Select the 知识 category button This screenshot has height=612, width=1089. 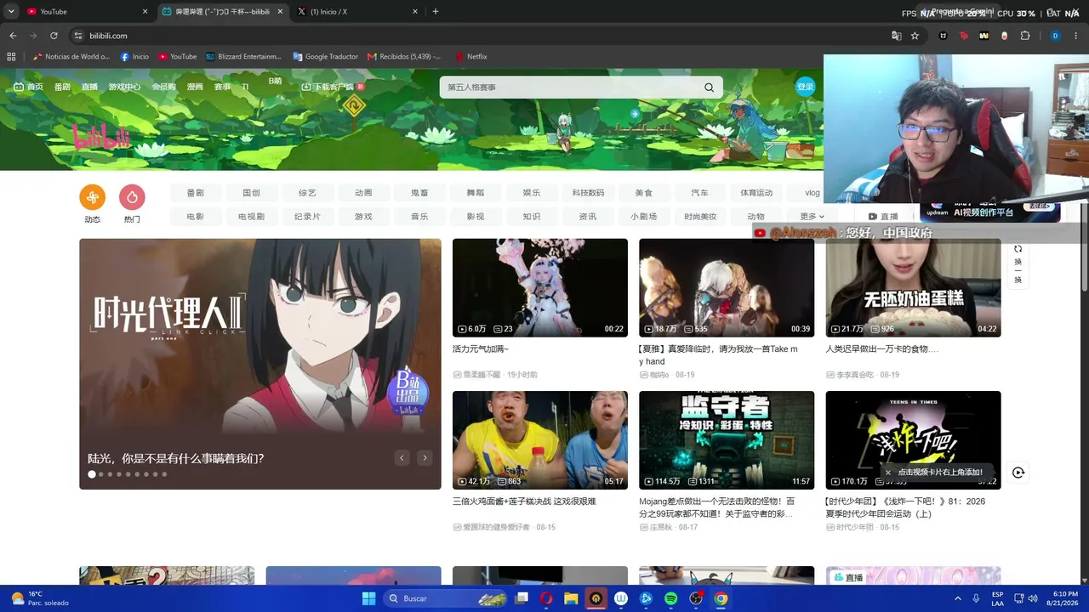coord(532,217)
